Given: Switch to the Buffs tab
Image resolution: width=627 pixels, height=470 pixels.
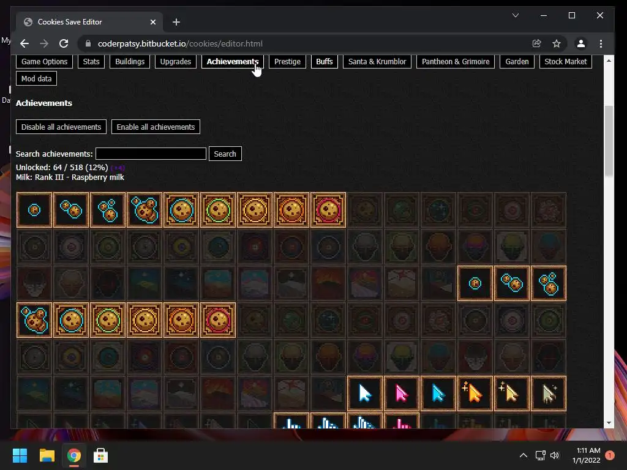Looking at the screenshot, I should click(325, 62).
